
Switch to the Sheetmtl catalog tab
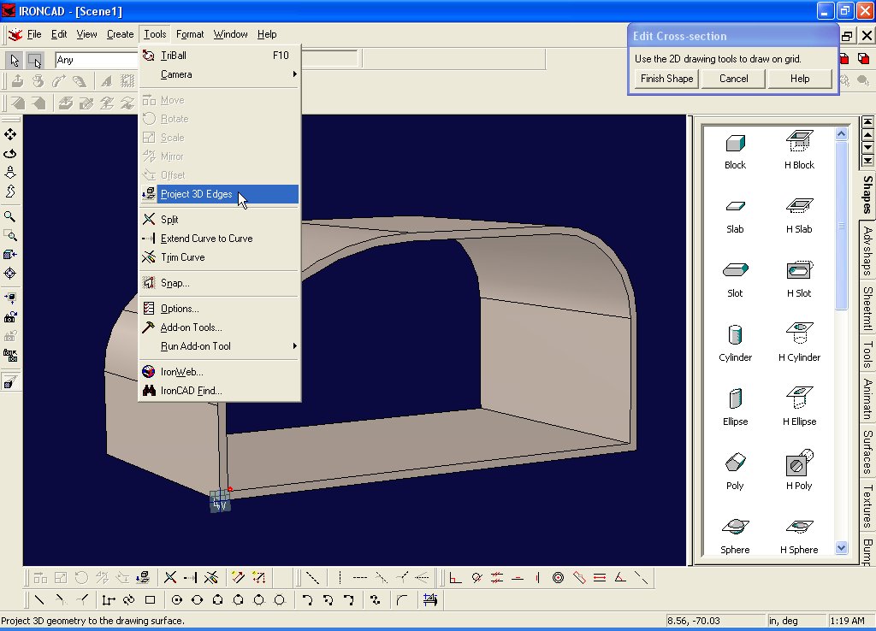coord(867,309)
